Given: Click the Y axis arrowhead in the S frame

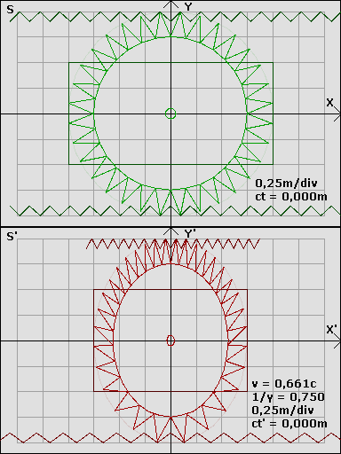Looking at the screenshot, I should 171,4.
